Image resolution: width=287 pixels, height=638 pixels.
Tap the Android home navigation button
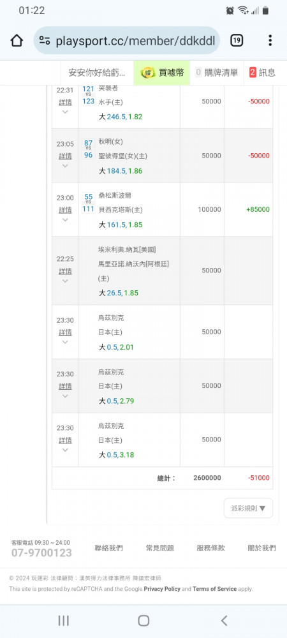pyautogui.click(x=143, y=621)
